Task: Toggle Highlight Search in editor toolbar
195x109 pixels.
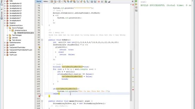Action: click(74, 2)
